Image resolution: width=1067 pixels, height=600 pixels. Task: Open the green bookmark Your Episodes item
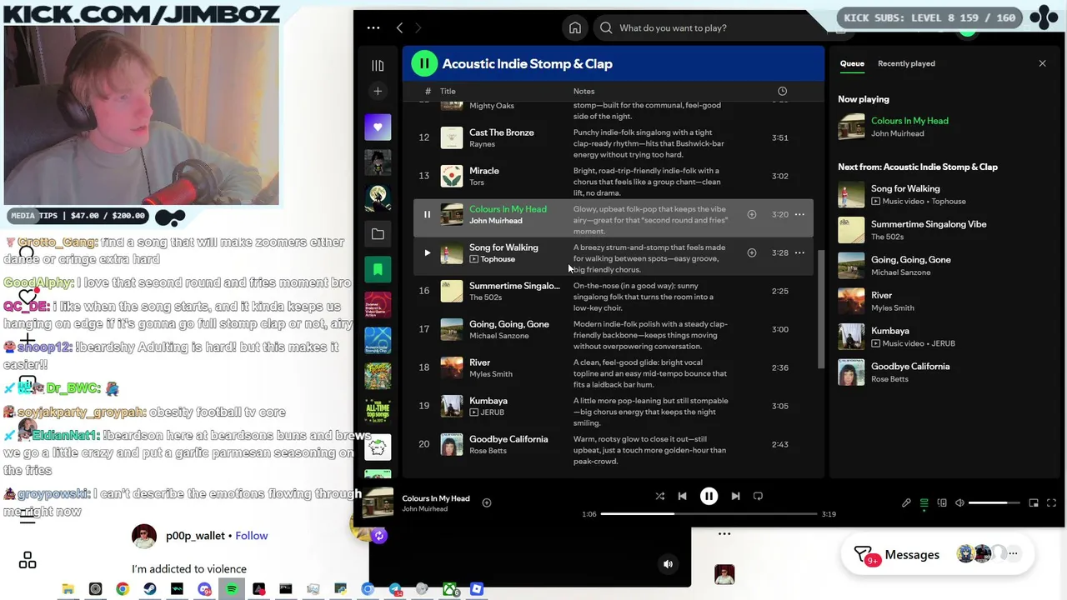coord(378,269)
